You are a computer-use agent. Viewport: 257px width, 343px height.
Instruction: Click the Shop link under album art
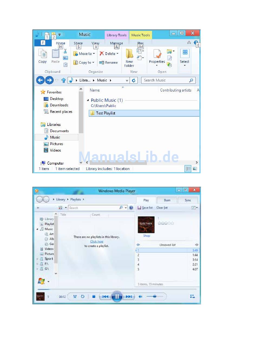[x=146, y=236]
